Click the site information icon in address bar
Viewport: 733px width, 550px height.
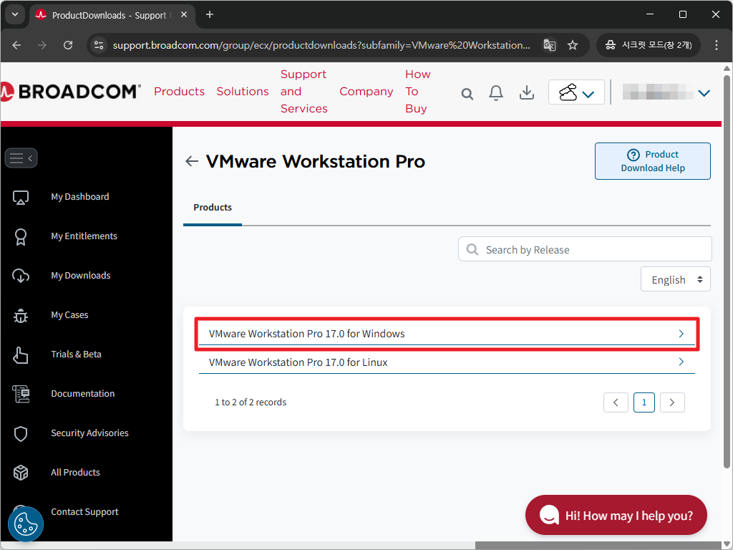coord(99,45)
